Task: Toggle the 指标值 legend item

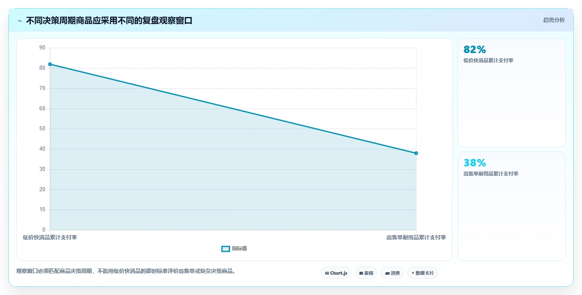Action: coord(234,249)
